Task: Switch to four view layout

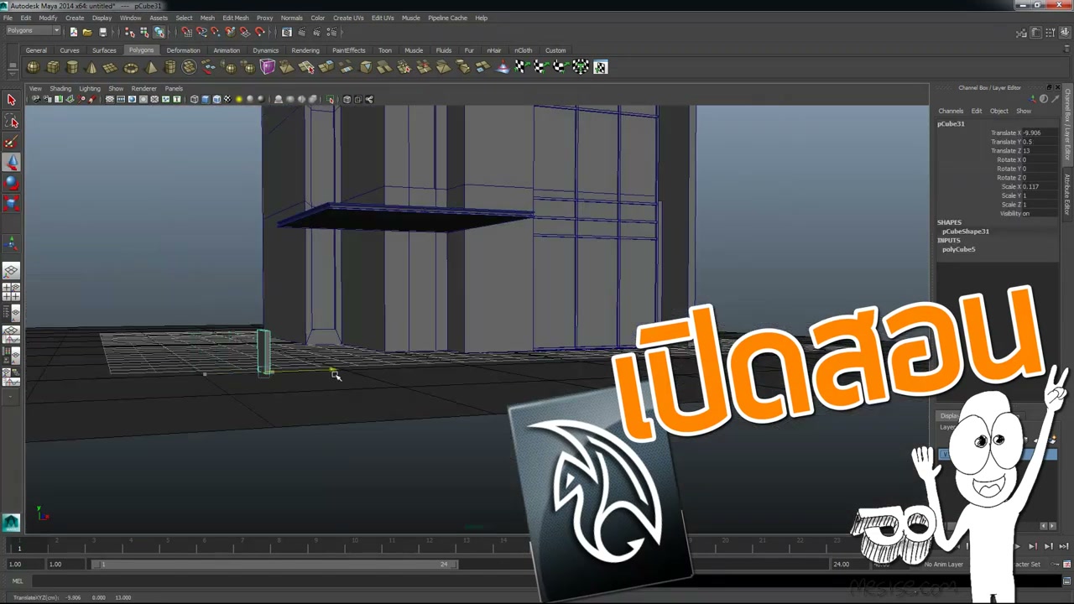Action: pos(11,292)
